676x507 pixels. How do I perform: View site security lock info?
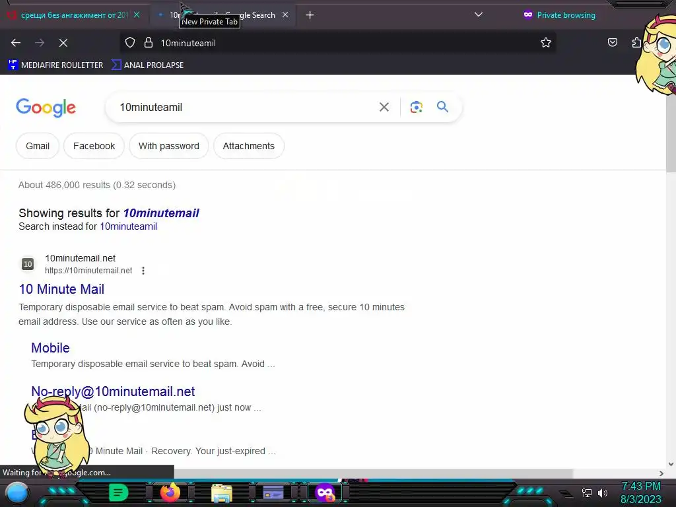pyautogui.click(x=149, y=43)
